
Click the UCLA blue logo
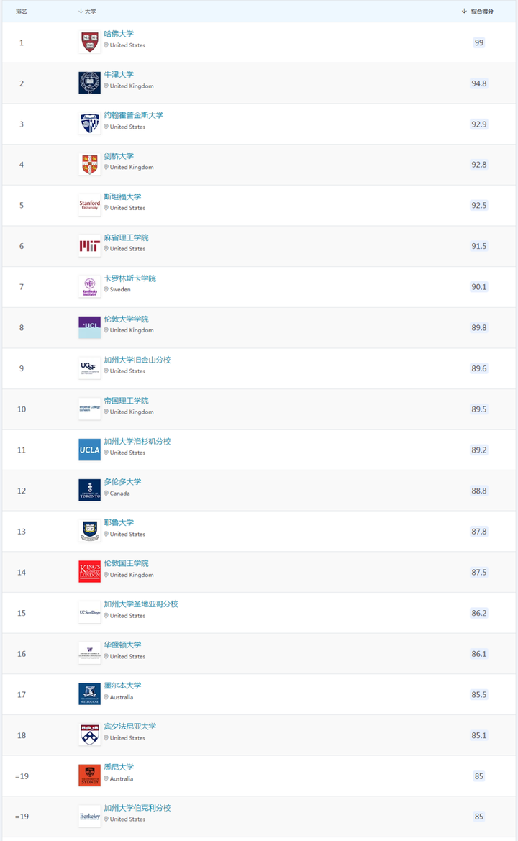[89, 450]
